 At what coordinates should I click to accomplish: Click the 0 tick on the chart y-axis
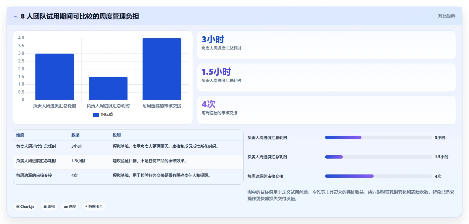coord(23,100)
